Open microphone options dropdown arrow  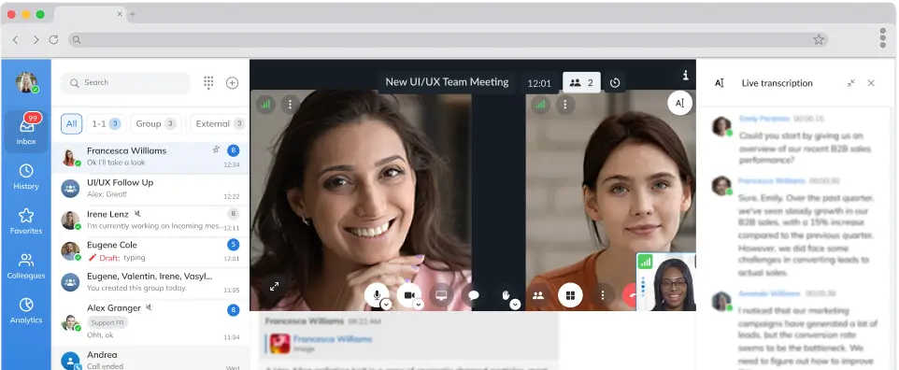(387, 304)
